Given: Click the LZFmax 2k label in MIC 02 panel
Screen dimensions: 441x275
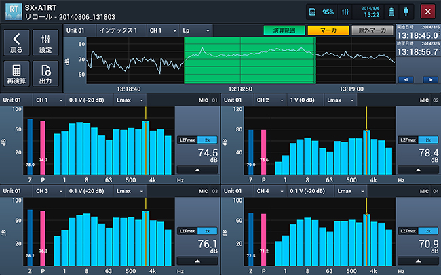Looking at the screenshot, I should point(418,140).
